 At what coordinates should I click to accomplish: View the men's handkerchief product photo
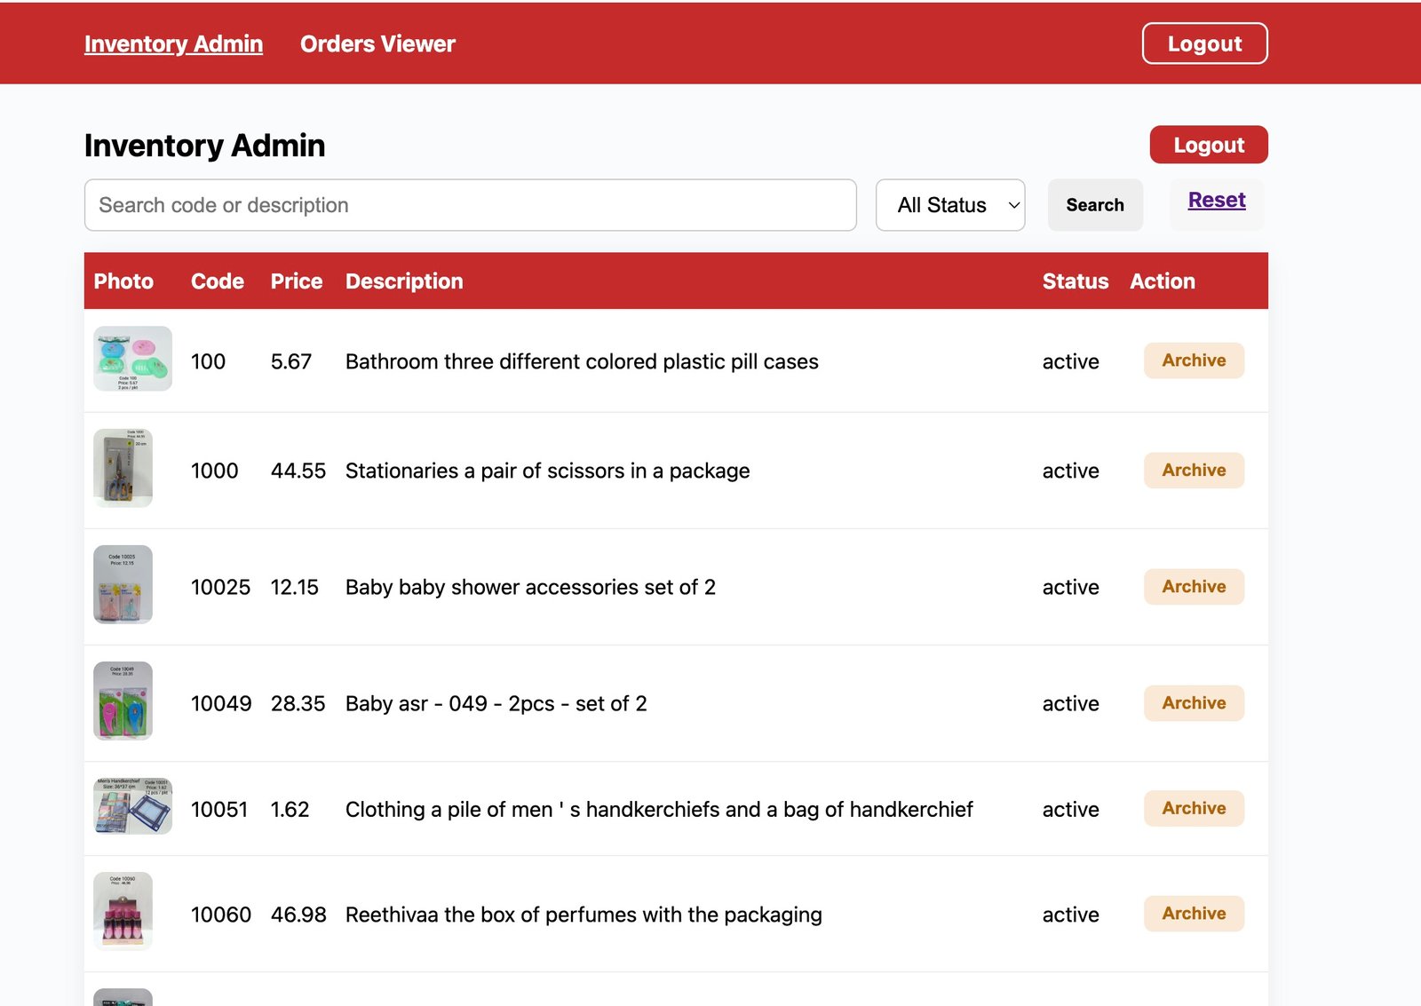(x=132, y=806)
